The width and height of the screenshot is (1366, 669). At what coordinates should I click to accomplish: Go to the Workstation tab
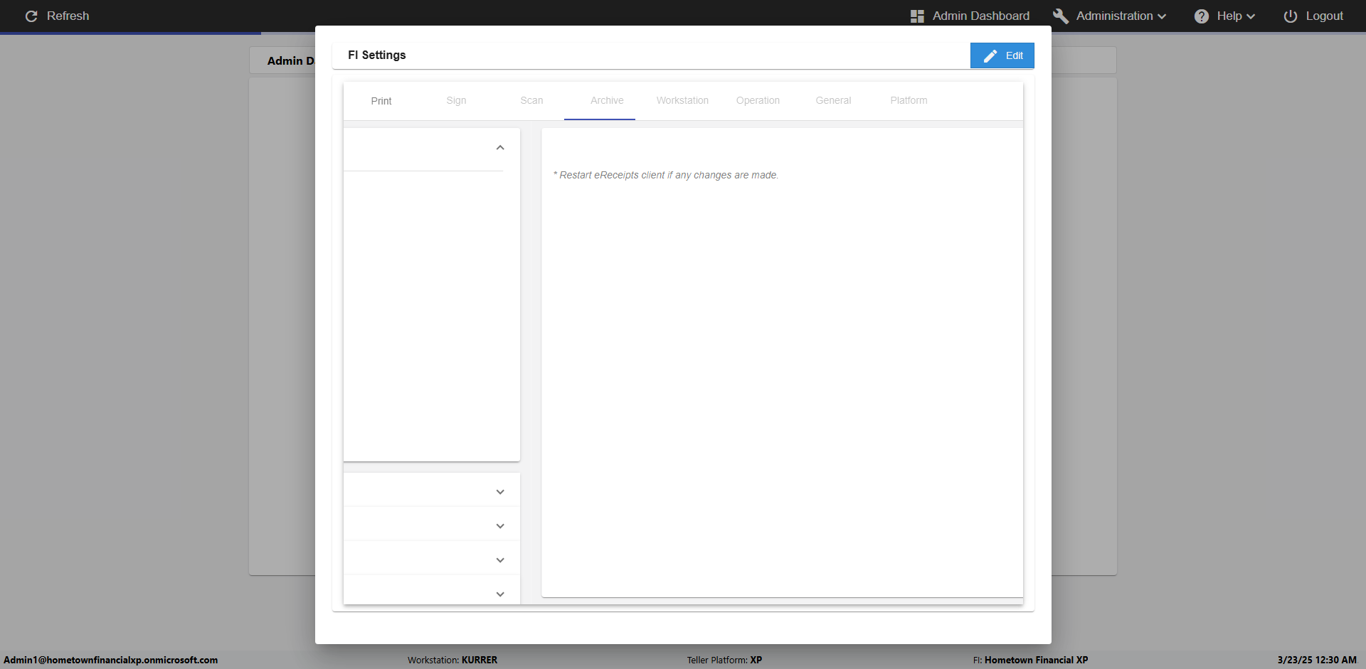point(682,101)
